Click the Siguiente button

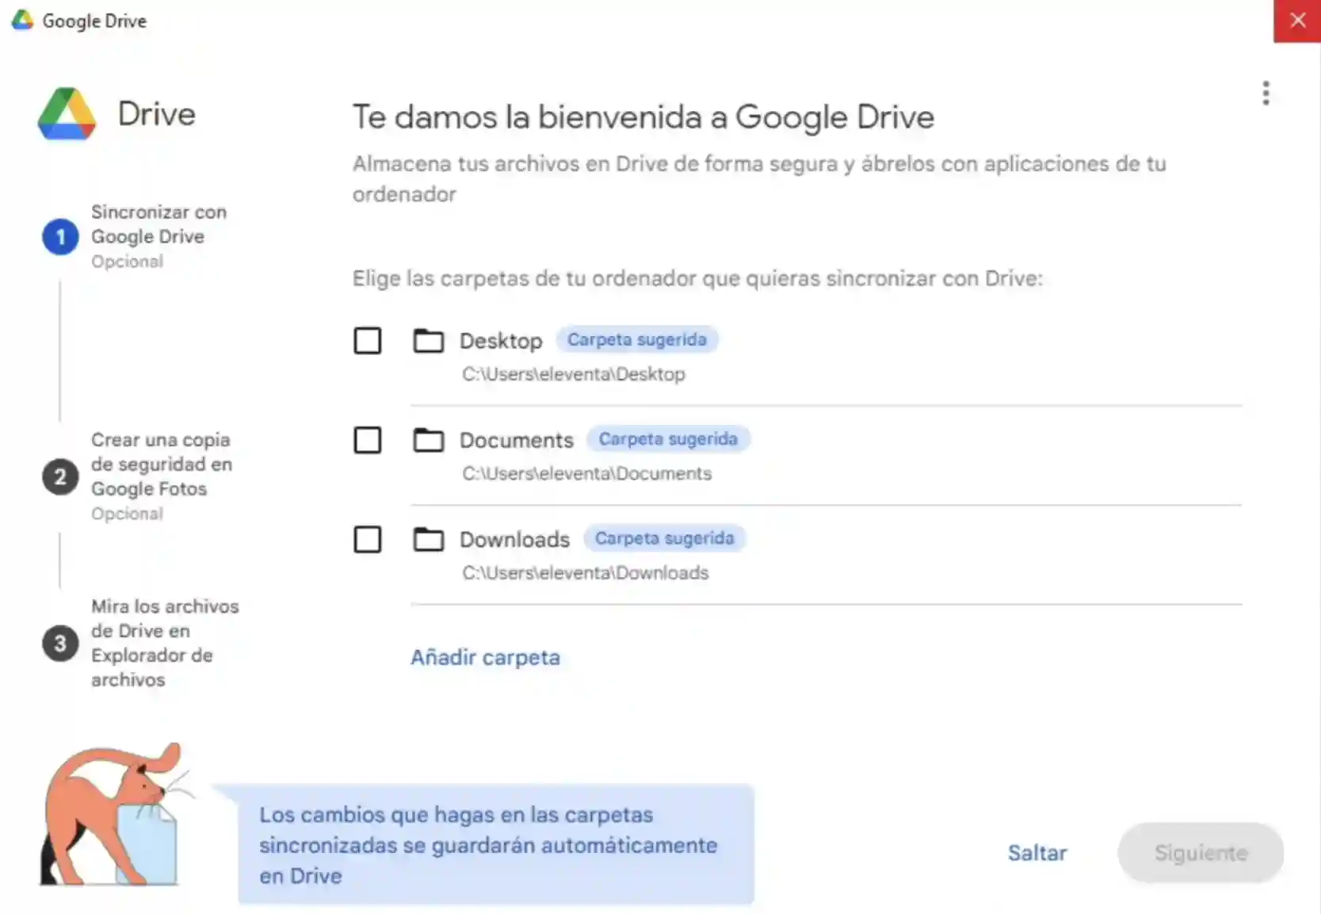[1201, 853]
